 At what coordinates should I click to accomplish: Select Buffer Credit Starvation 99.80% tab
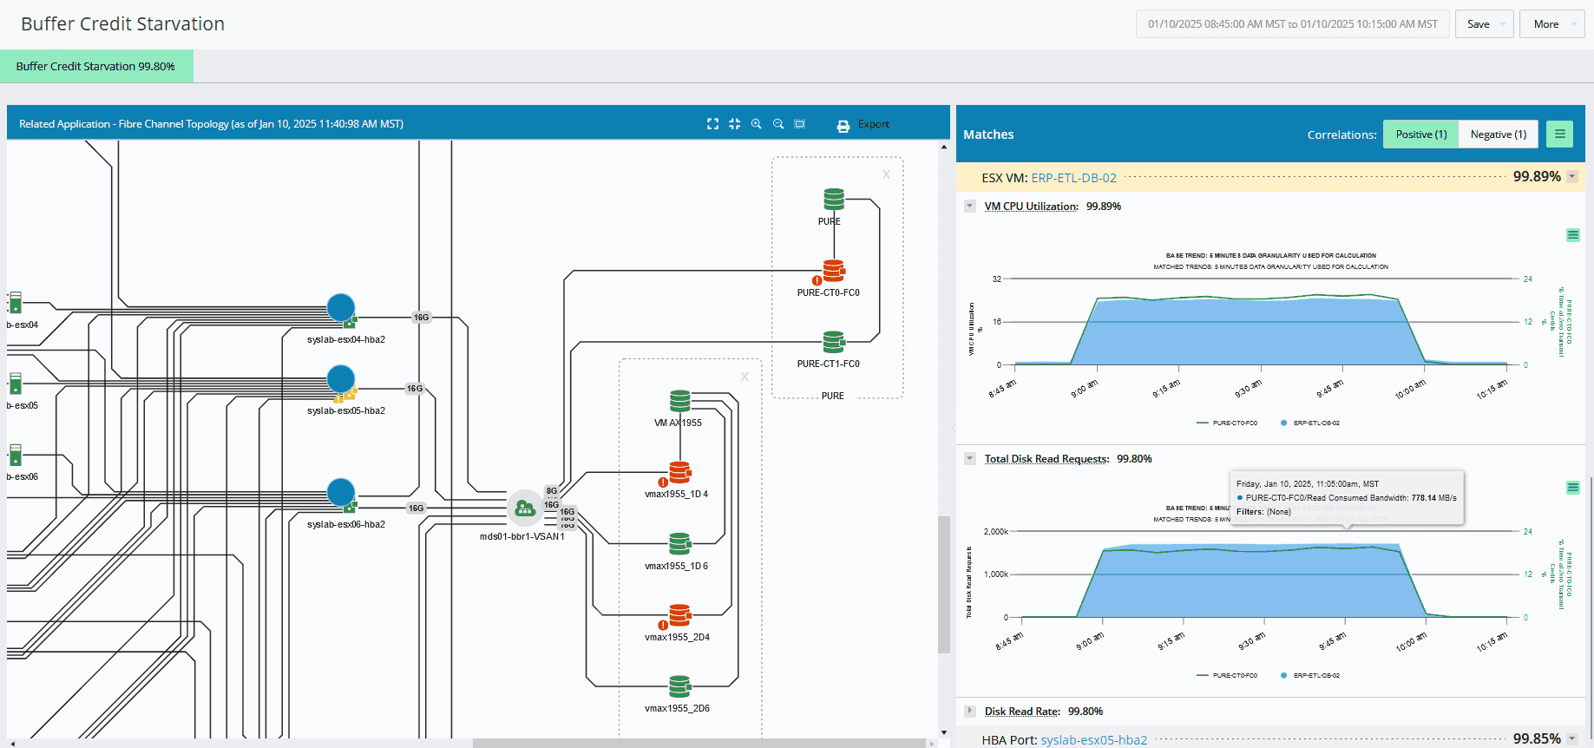tap(95, 66)
